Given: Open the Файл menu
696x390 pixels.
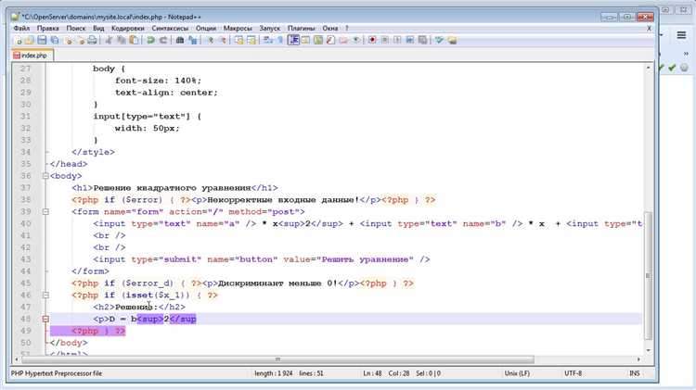Looking at the screenshot, I should [x=21, y=28].
